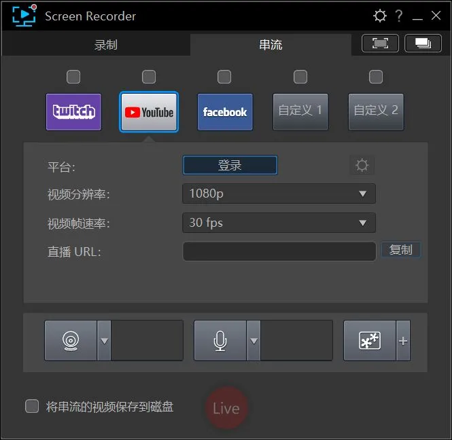452x440 pixels.
Task: Switch to the 串流 tab
Action: 271,45
